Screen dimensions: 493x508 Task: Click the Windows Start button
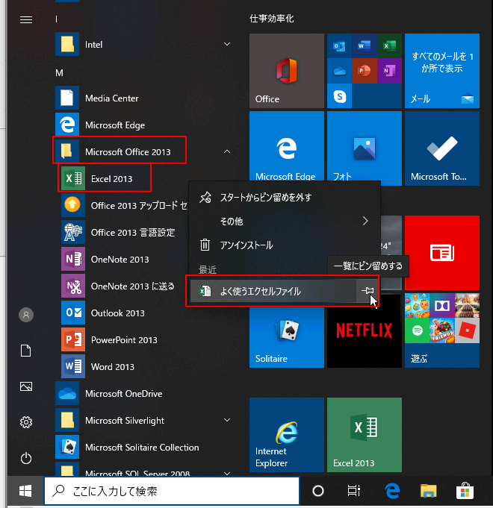point(25,491)
